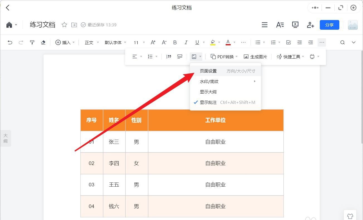The width and height of the screenshot is (363, 220).
Task: Open the search magnifier icon
Action: point(342,42)
